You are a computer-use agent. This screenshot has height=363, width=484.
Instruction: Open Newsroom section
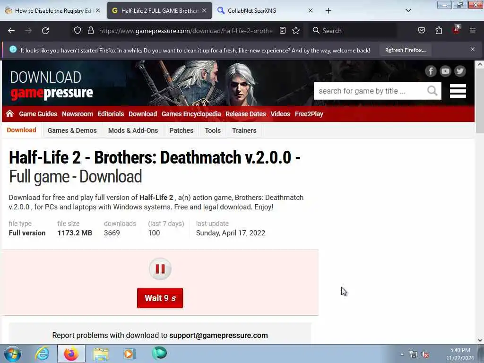[77, 114]
